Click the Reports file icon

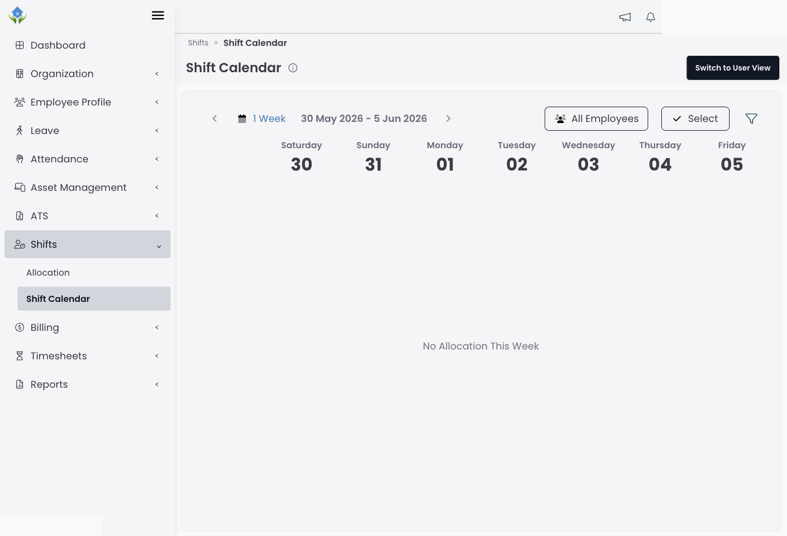pos(20,384)
